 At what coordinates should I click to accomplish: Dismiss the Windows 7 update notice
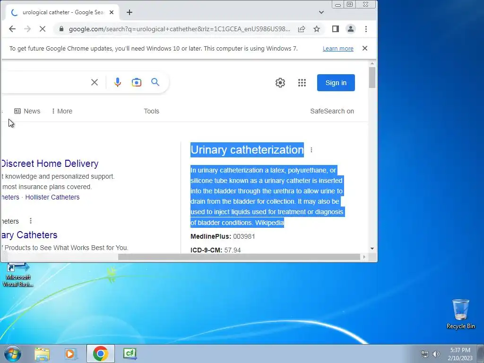pyautogui.click(x=365, y=48)
